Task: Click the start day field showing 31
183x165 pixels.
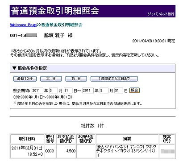Action: [x=68, y=91]
